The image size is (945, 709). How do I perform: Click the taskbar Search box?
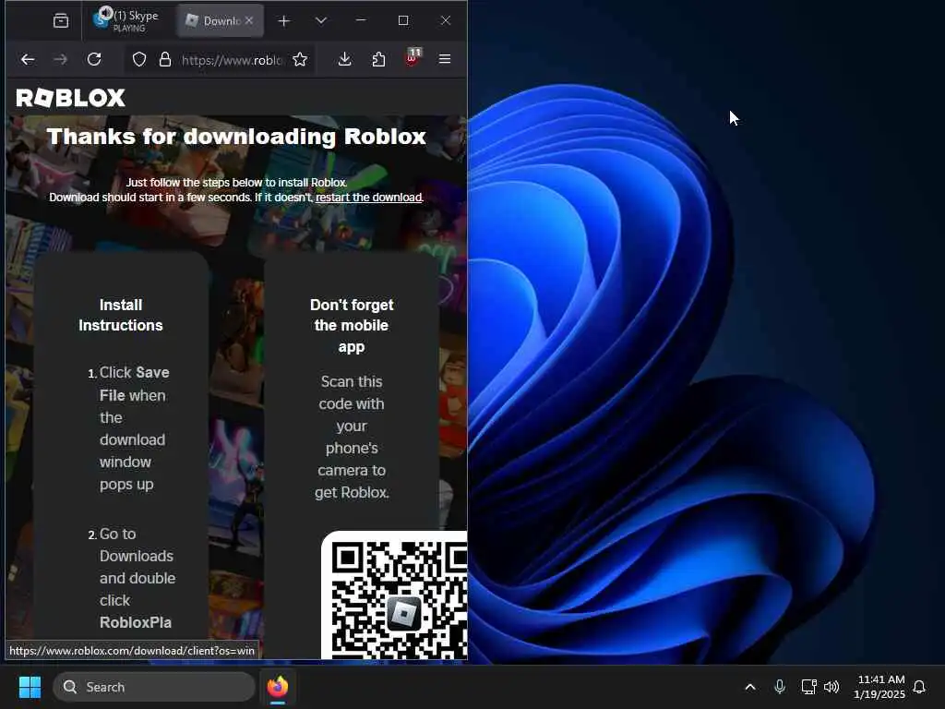tap(154, 687)
